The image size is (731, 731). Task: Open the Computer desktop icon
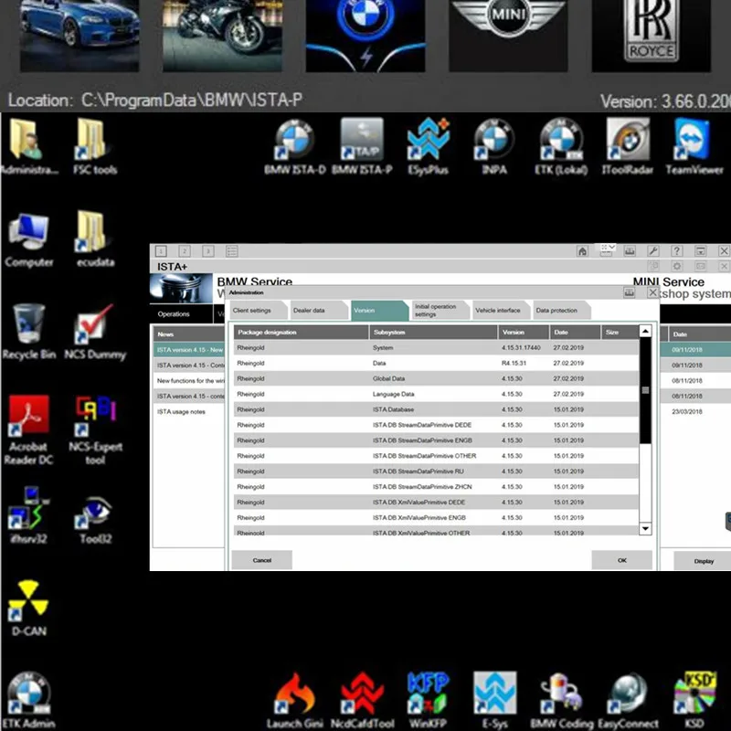(29, 238)
